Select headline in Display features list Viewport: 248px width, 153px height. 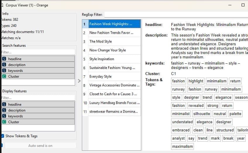38,104
